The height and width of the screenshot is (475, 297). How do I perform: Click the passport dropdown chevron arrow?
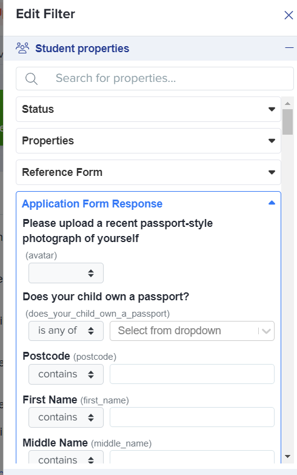[x=266, y=331]
